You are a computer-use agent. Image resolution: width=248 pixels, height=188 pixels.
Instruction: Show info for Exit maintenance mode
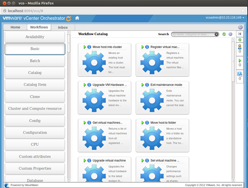[147, 85]
